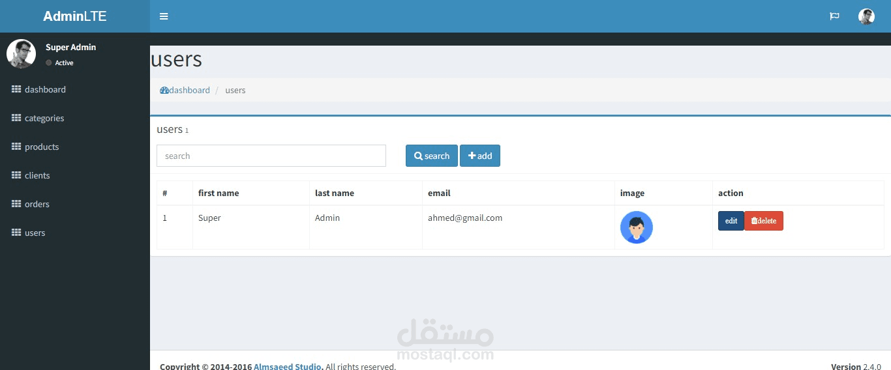Click the dashboard grid icon in sidebar

[16, 89]
